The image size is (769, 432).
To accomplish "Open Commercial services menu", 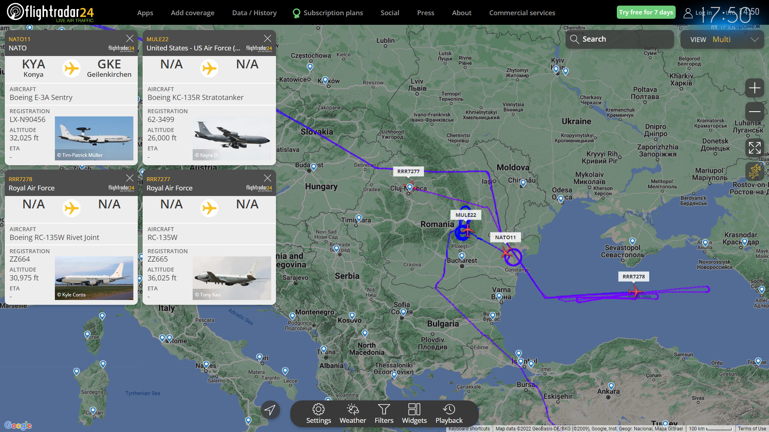I will coord(522,13).
